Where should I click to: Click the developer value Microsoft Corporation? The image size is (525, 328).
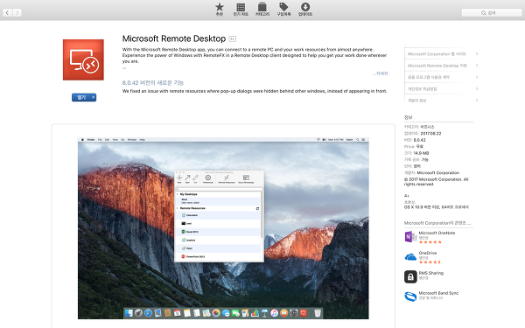click(438, 172)
